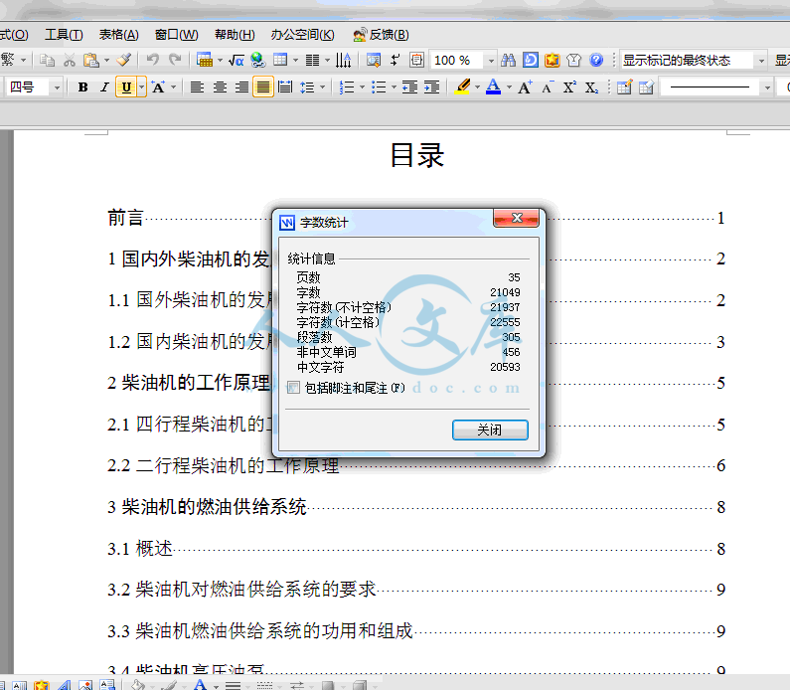Click the 目录 heading text

coord(417,155)
